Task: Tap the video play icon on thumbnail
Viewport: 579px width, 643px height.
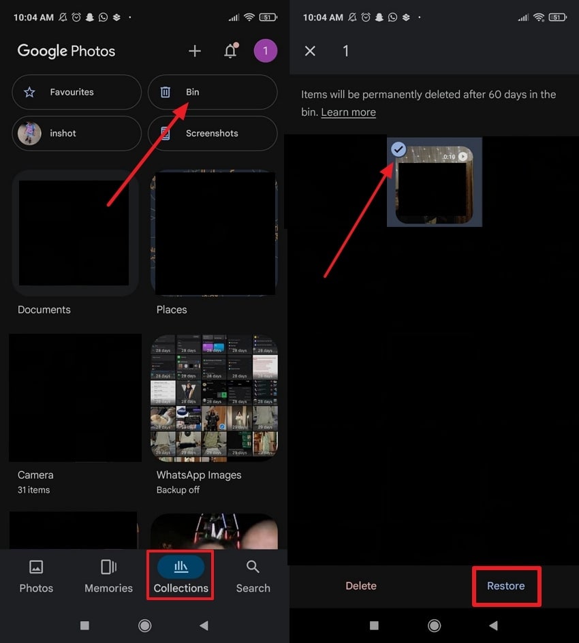Action: [463, 156]
